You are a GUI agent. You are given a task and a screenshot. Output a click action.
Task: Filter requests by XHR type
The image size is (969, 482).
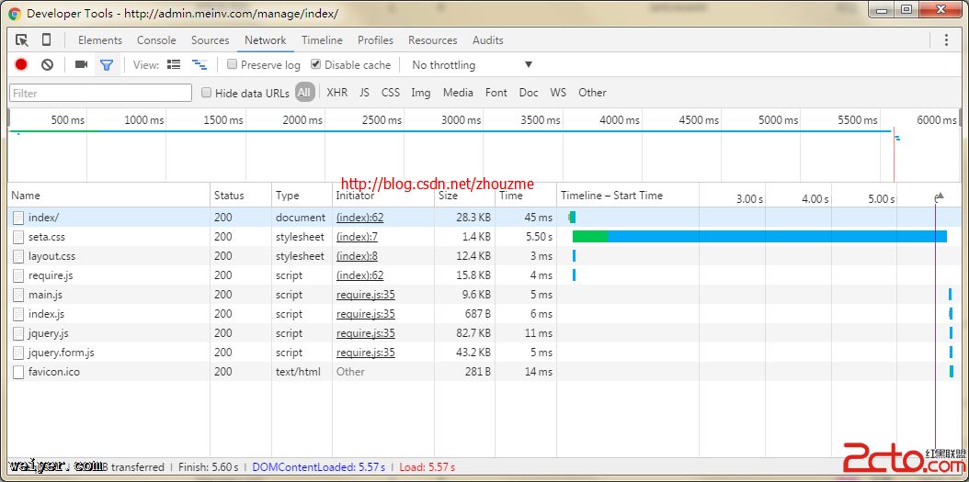336,92
